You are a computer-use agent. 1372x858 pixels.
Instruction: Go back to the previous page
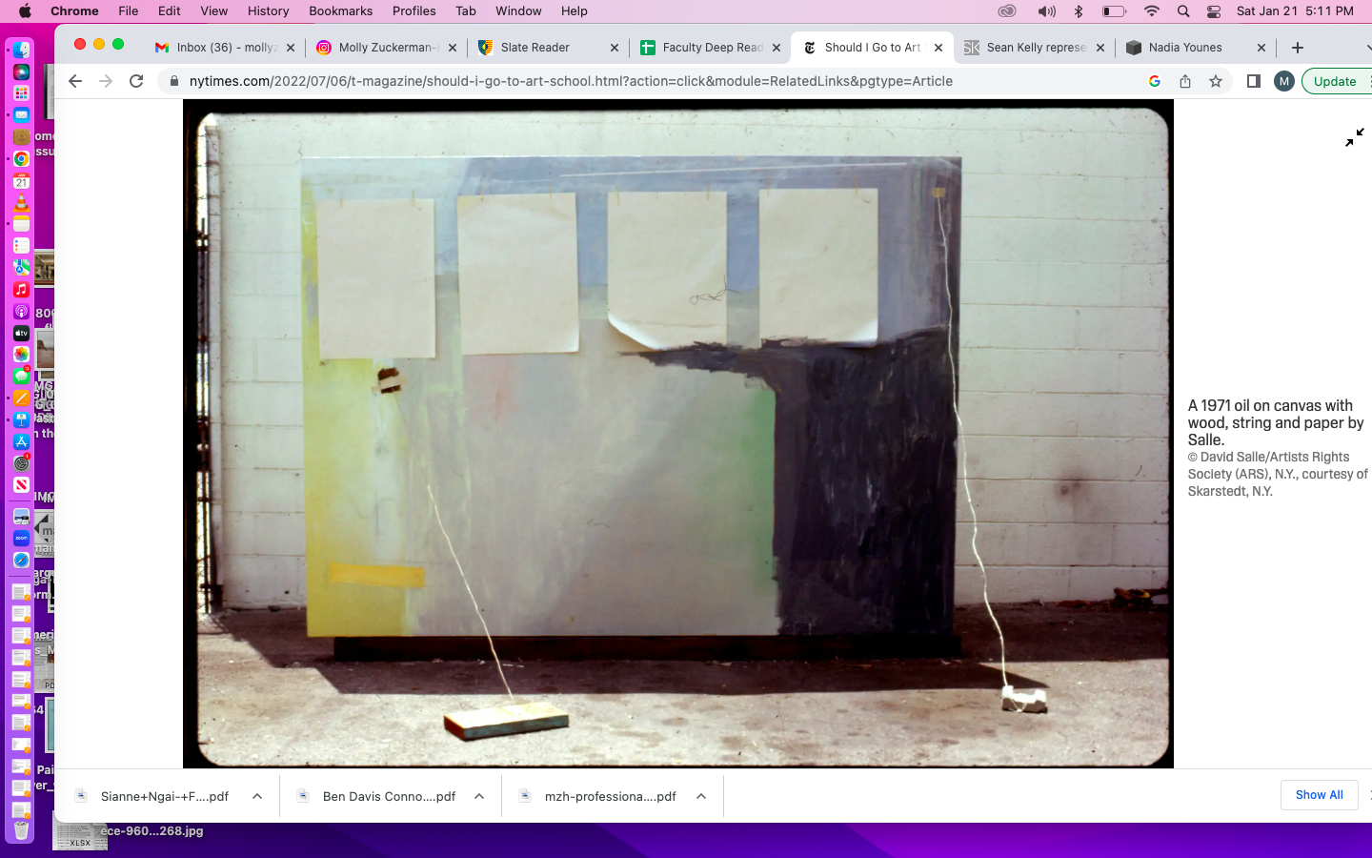point(75,81)
